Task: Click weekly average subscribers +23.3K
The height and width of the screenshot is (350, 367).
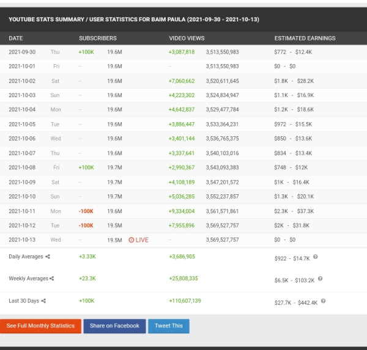Action: pyautogui.click(x=87, y=278)
